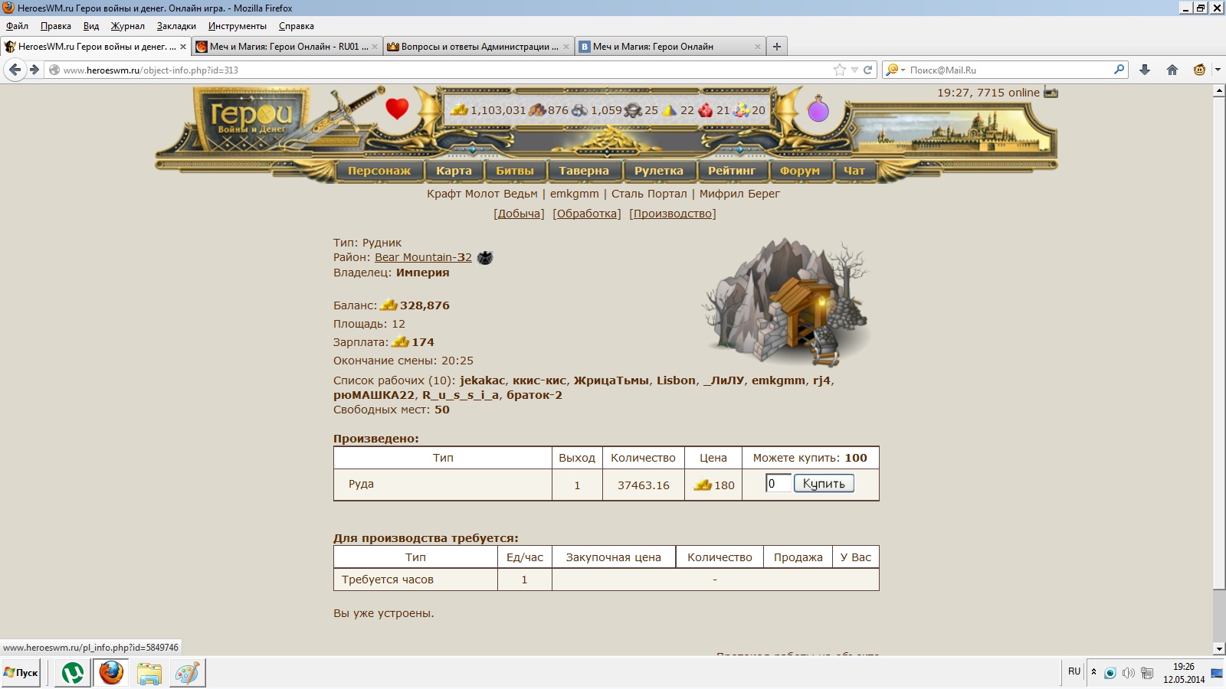Open a new tab with plus button
Screen dimensions: 1226x689
pos(777,47)
